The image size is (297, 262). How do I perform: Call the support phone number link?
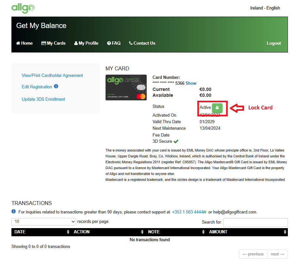188,212
